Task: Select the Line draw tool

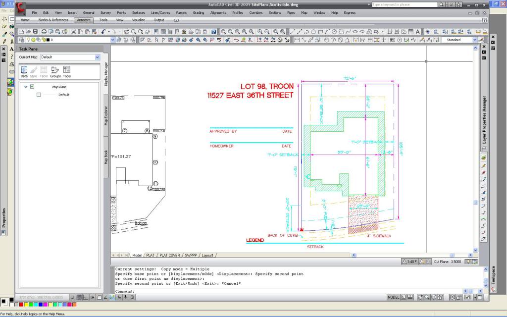Action: [x=292, y=32]
